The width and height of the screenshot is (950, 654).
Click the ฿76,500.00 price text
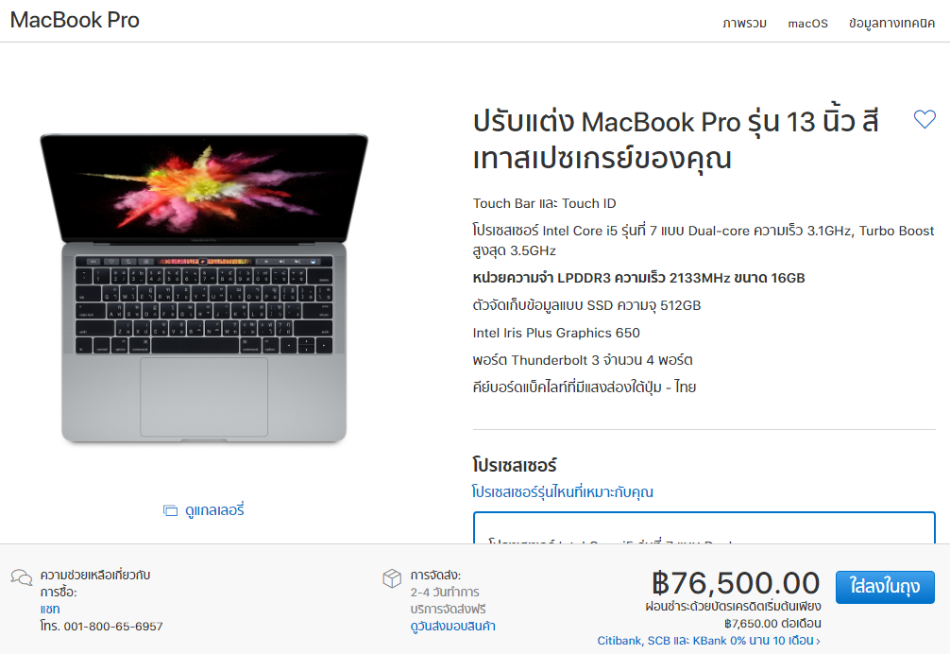tap(737, 583)
